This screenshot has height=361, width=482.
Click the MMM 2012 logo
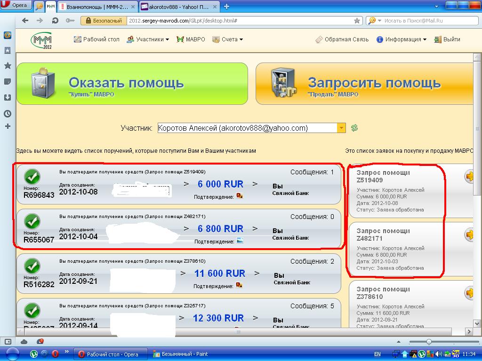point(41,40)
